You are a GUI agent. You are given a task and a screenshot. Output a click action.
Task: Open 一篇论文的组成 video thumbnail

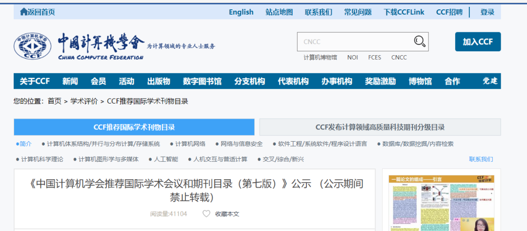(441, 203)
